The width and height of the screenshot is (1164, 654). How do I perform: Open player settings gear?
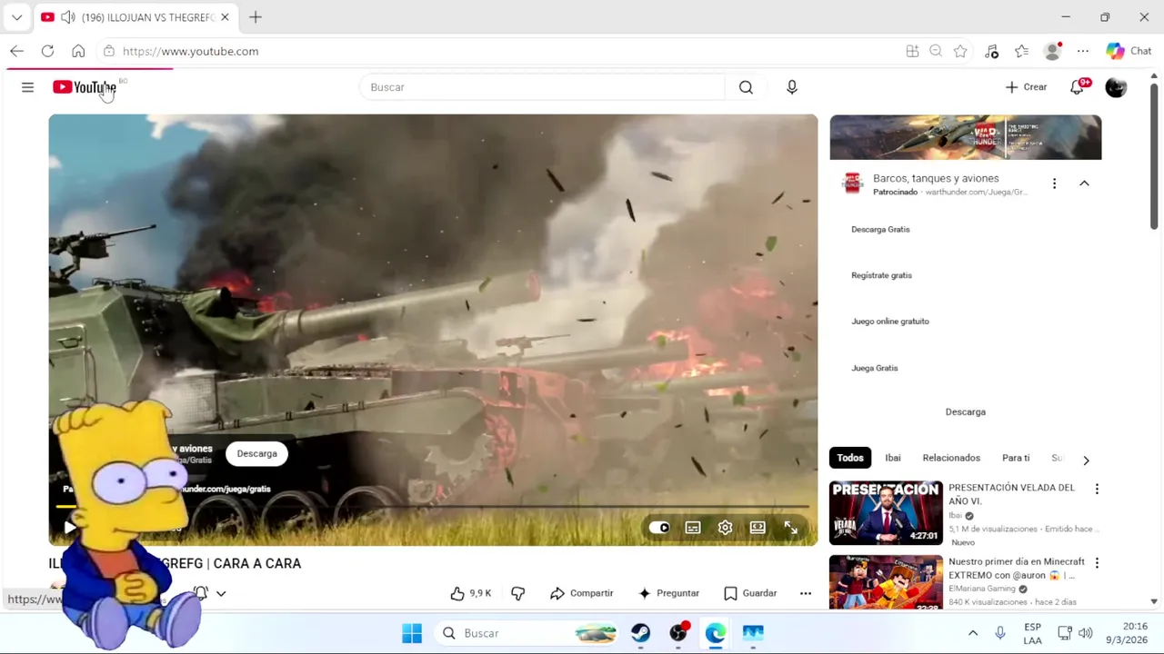pos(725,528)
